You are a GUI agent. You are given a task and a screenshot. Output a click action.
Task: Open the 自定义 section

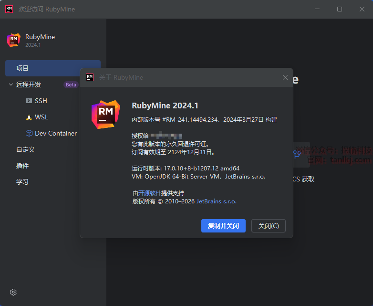tap(25, 149)
